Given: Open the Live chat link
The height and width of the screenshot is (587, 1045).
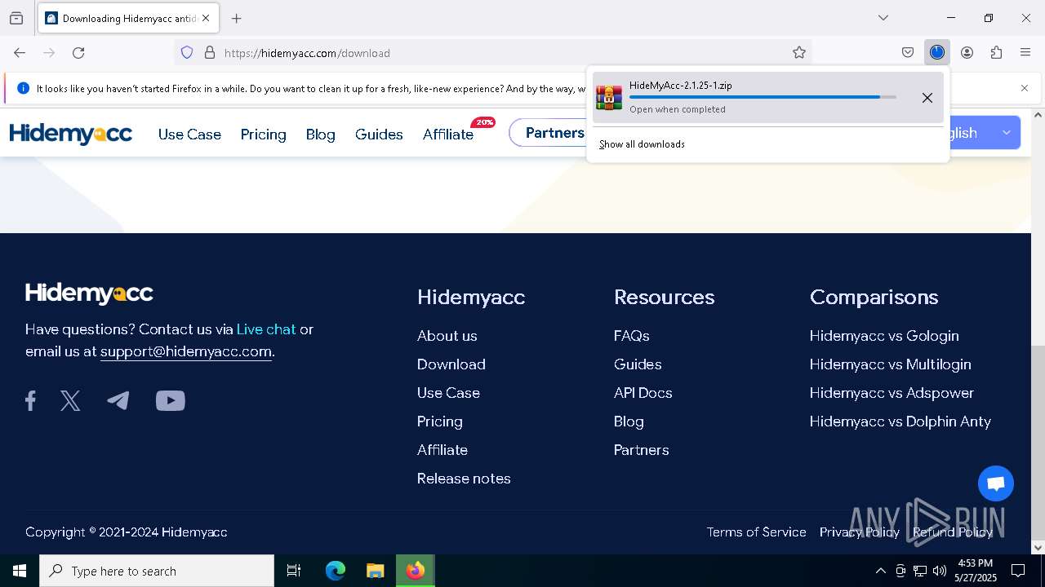Looking at the screenshot, I should click(x=266, y=329).
